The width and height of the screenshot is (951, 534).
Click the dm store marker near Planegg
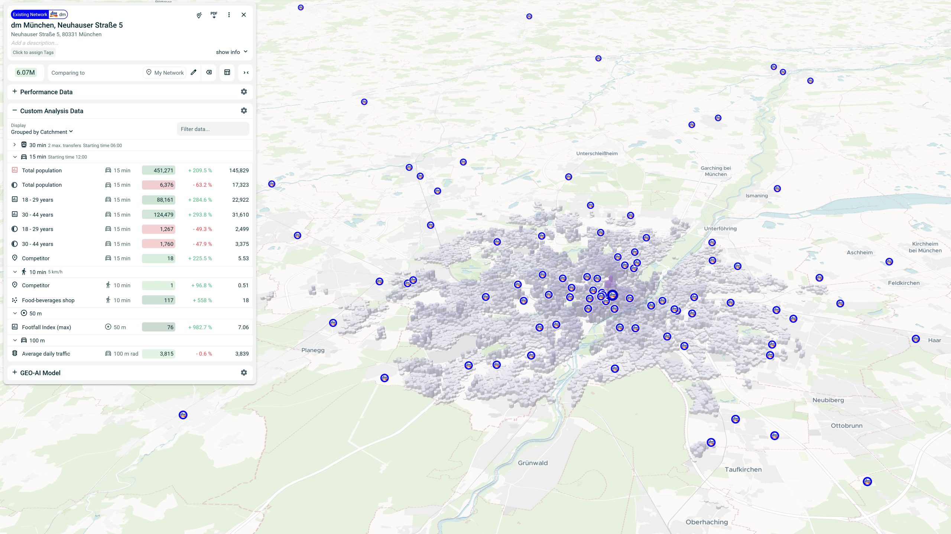coord(333,323)
